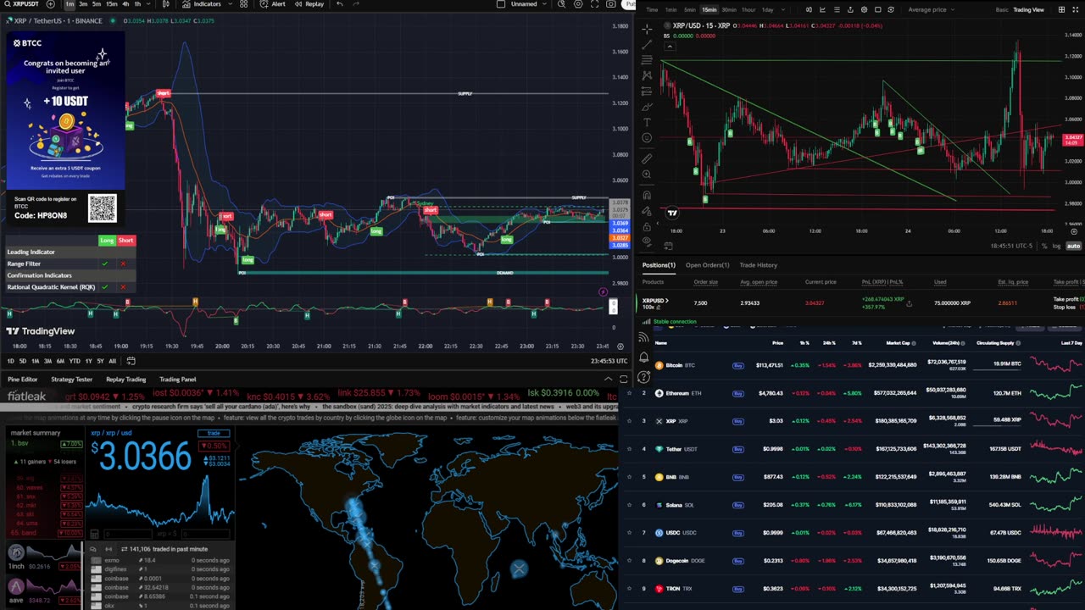Take a chart snapshot with the camera icon
This screenshot has height=610, width=1085.
610,3
